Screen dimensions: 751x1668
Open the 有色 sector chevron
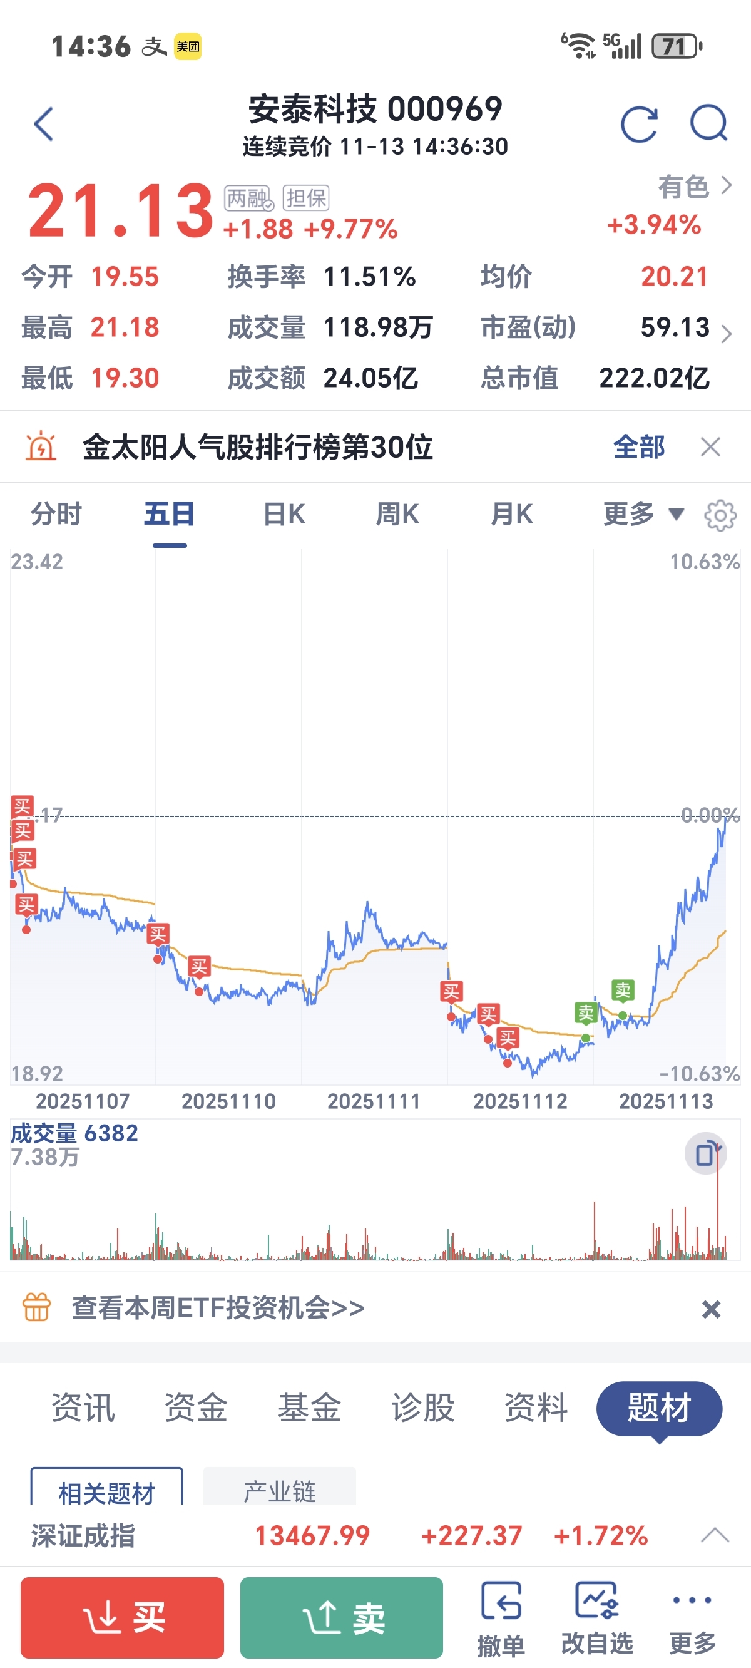(x=727, y=186)
